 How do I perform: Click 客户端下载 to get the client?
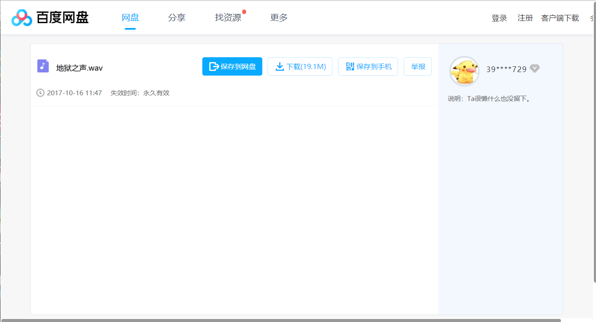[x=560, y=17]
